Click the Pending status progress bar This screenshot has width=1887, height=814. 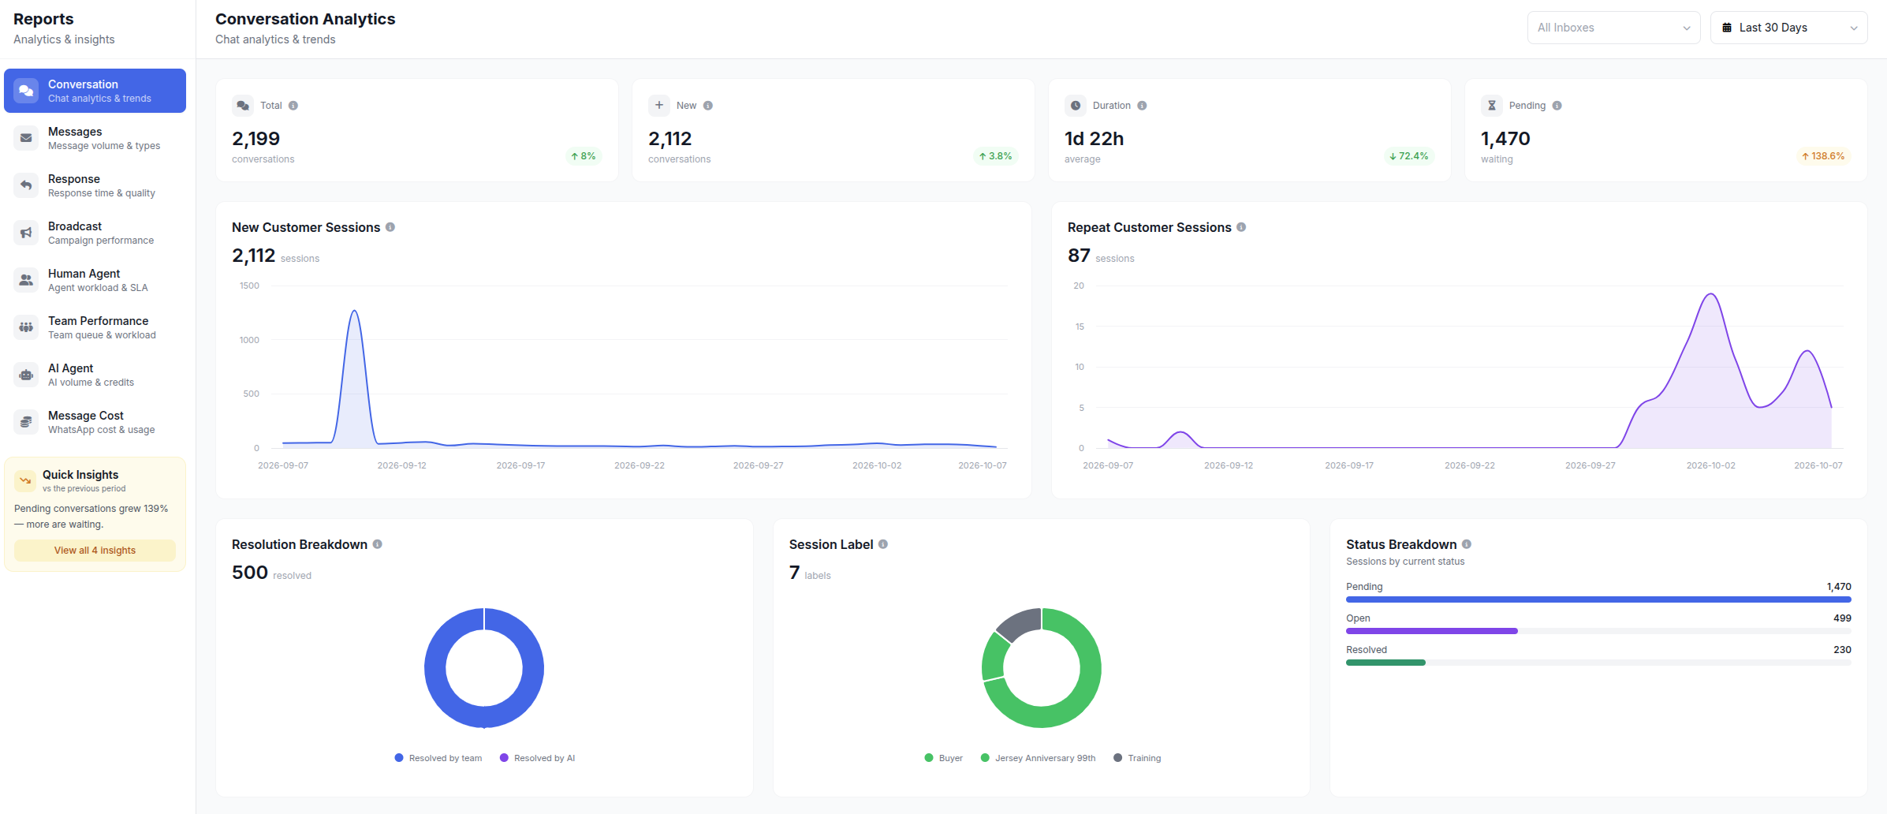click(1598, 599)
